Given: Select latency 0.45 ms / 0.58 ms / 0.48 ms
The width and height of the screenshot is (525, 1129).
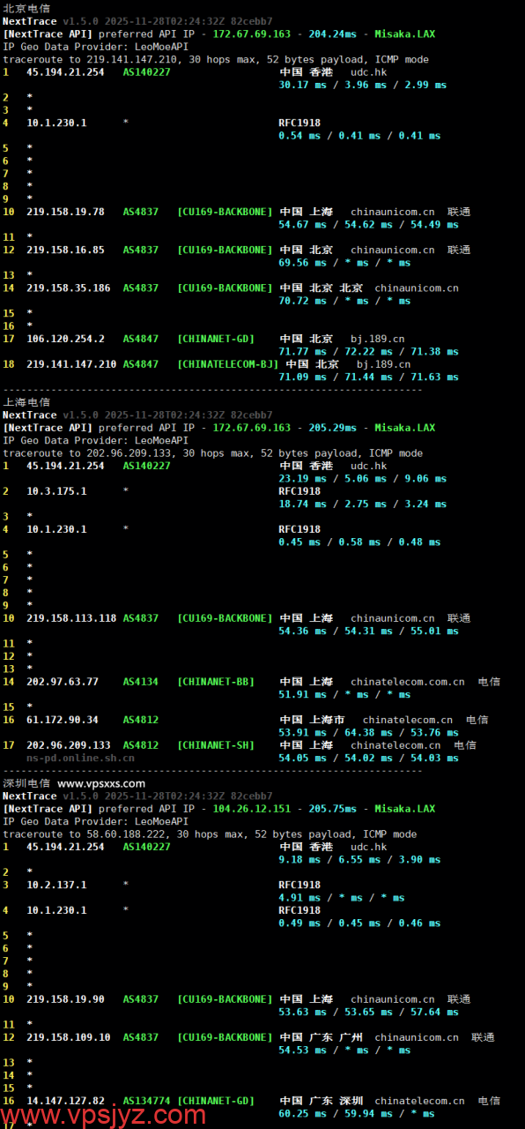Looking at the screenshot, I should coord(359,542).
